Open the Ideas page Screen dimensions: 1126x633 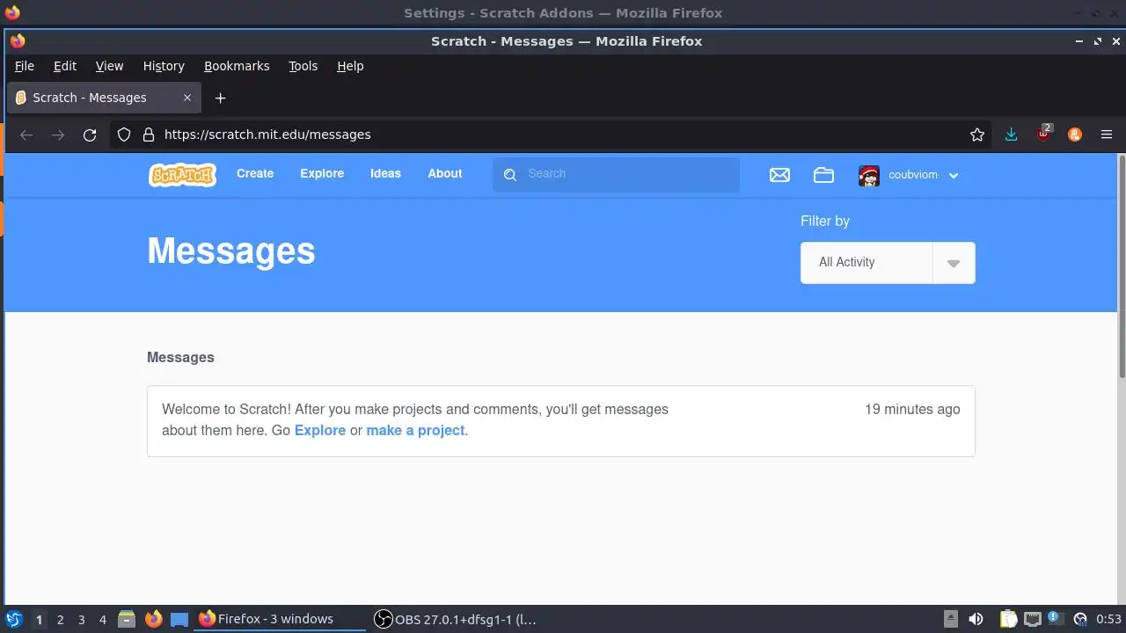coord(385,174)
